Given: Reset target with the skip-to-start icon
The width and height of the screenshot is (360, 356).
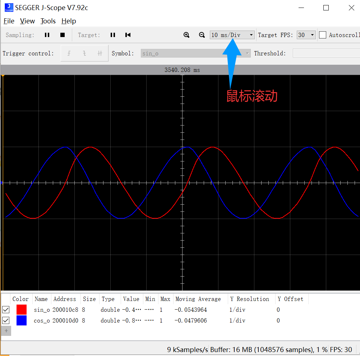Looking at the screenshot, I should (x=128, y=35).
